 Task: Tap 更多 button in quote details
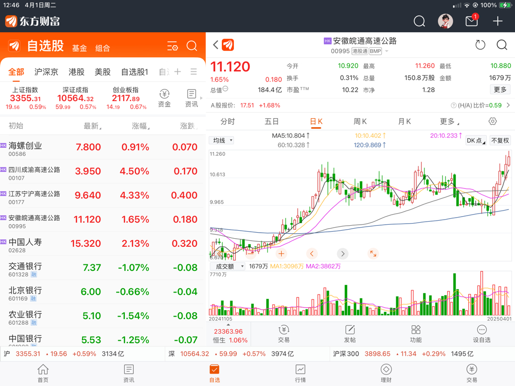[500, 89]
